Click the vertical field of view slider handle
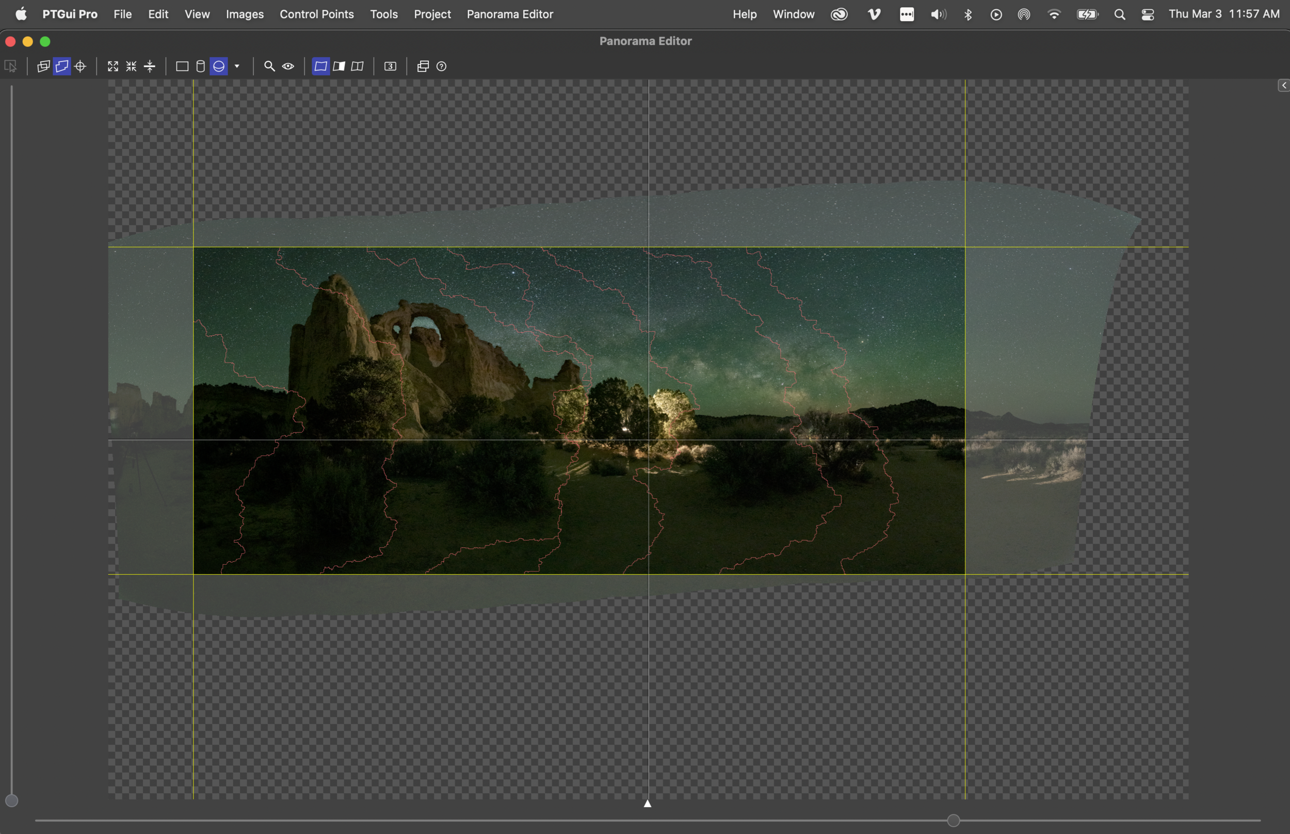Viewport: 1290px width, 834px height. [11, 800]
